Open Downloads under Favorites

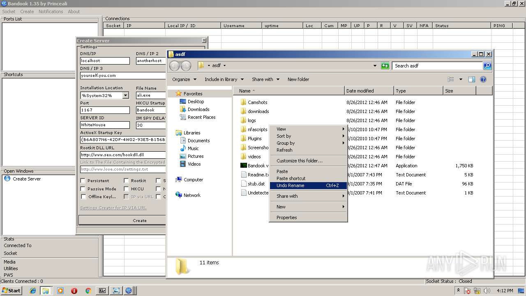pyautogui.click(x=194, y=109)
